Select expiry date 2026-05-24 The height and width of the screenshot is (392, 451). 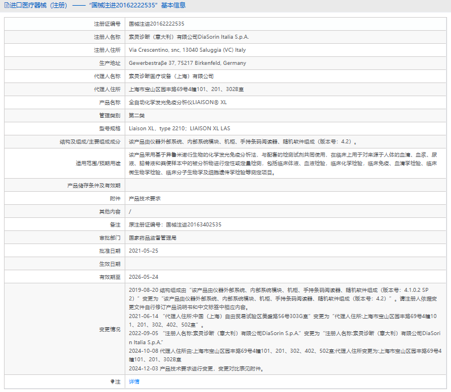tap(143, 277)
